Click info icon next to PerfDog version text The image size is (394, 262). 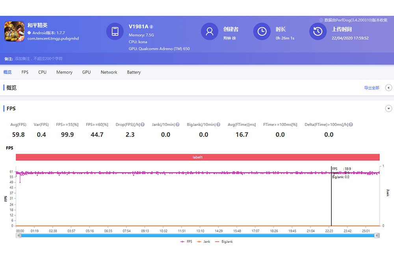pyautogui.click(x=321, y=20)
